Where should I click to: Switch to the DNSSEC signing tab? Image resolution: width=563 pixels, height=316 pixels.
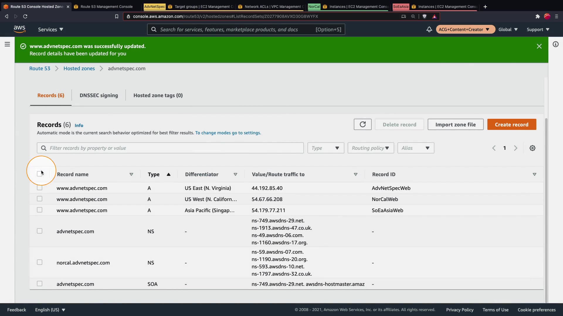click(99, 95)
